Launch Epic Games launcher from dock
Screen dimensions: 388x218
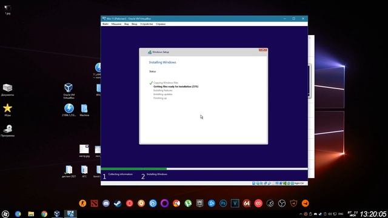click(199, 203)
